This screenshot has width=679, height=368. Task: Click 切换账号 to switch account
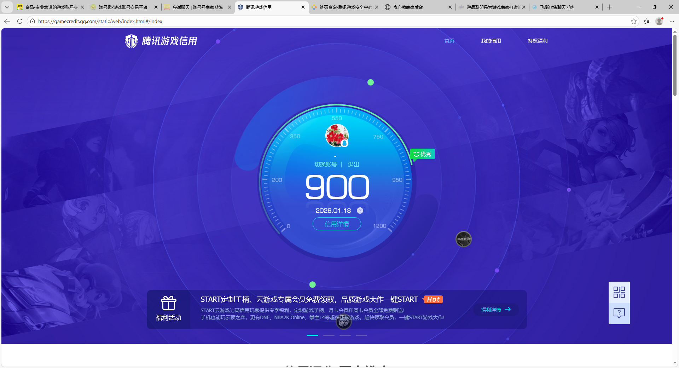[x=326, y=165]
